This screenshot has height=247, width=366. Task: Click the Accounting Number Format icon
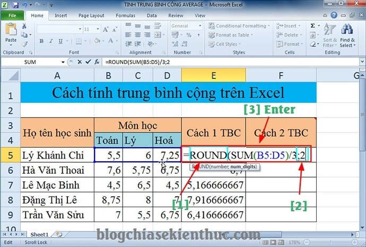175,35
